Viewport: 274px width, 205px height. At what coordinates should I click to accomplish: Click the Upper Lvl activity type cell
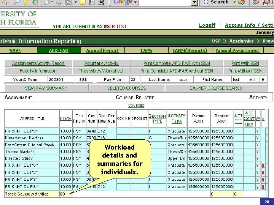[x=177, y=158]
